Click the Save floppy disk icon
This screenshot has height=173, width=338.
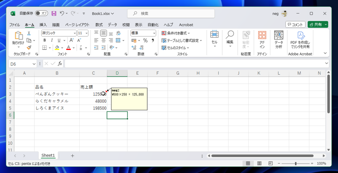click(x=54, y=13)
